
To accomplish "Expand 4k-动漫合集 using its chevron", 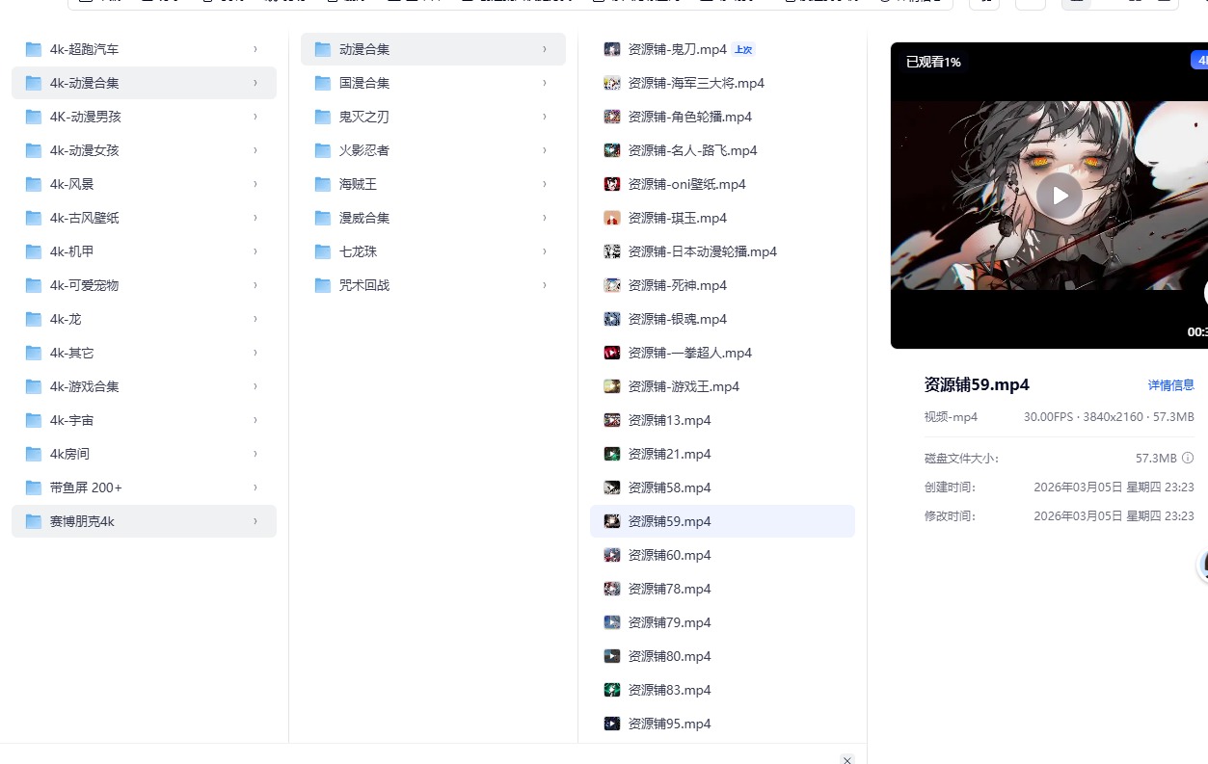I will (x=255, y=83).
